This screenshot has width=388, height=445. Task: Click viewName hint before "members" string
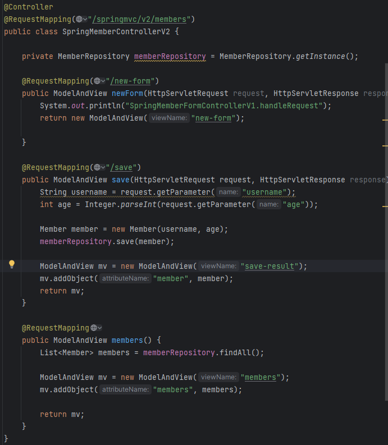(219, 378)
